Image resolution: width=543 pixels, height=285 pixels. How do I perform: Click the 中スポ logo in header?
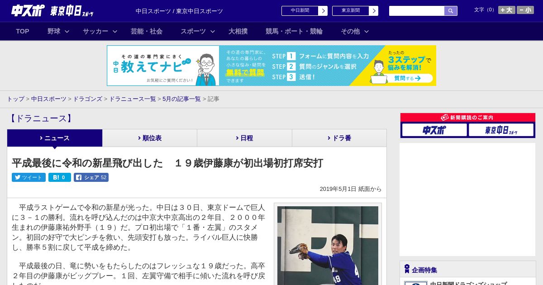pyautogui.click(x=28, y=10)
